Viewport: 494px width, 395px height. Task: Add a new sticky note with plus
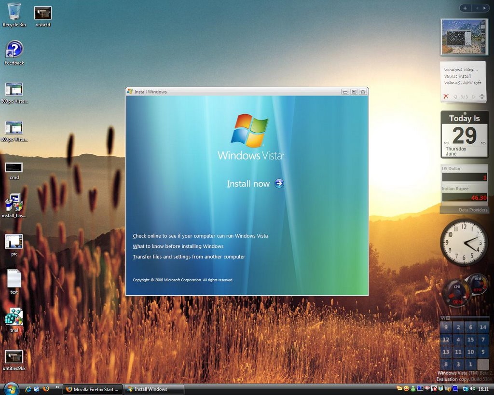coord(482,97)
